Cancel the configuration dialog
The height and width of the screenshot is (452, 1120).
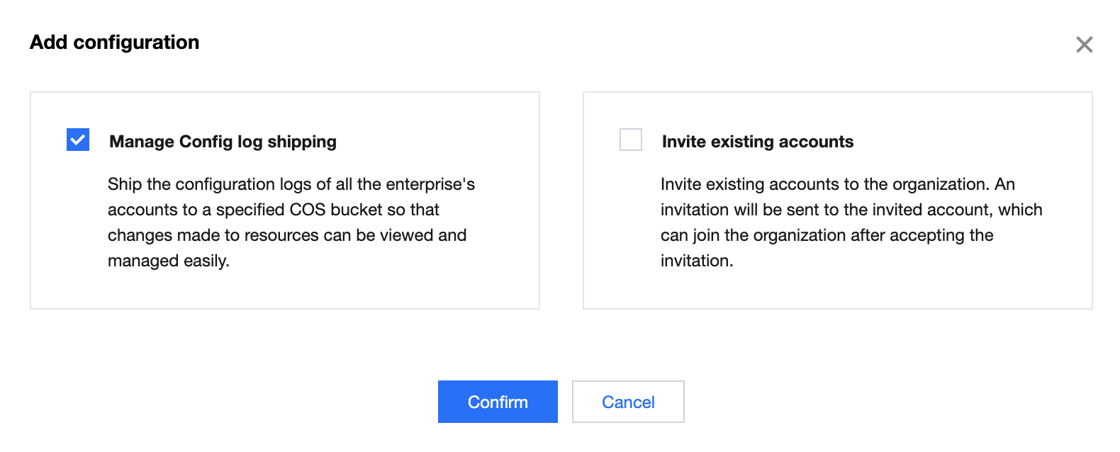(627, 402)
